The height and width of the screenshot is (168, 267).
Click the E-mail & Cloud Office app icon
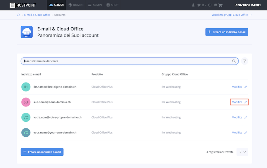27,32
